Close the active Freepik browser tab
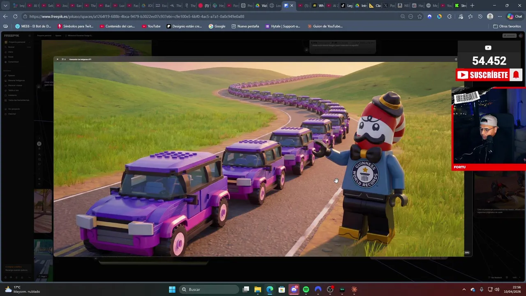This screenshot has width=526, height=296. (x=292, y=6)
